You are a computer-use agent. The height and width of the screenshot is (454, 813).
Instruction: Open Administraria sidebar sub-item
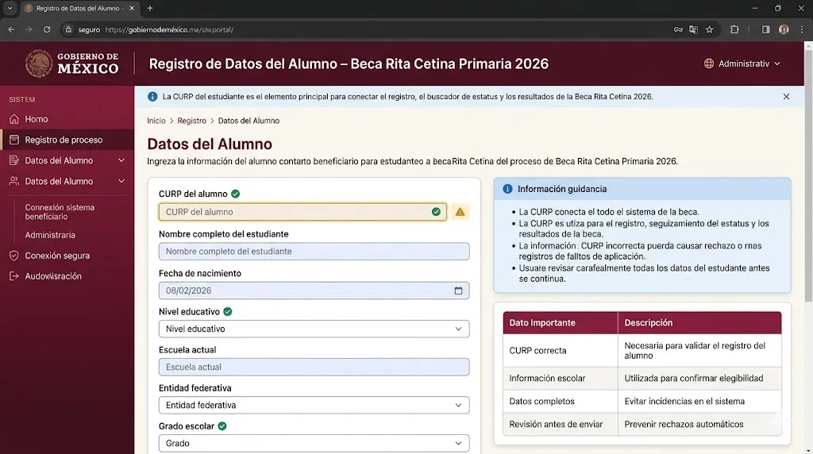pyautogui.click(x=50, y=235)
